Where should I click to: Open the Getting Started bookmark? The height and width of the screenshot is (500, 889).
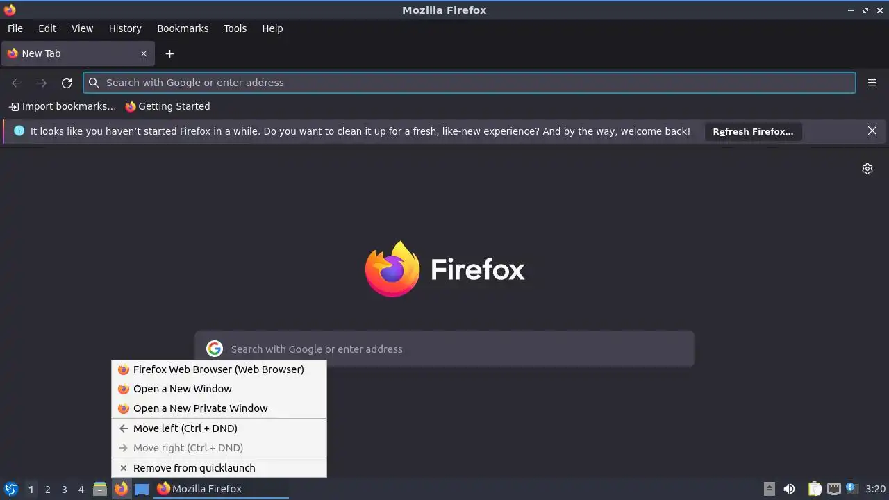tap(167, 106)
